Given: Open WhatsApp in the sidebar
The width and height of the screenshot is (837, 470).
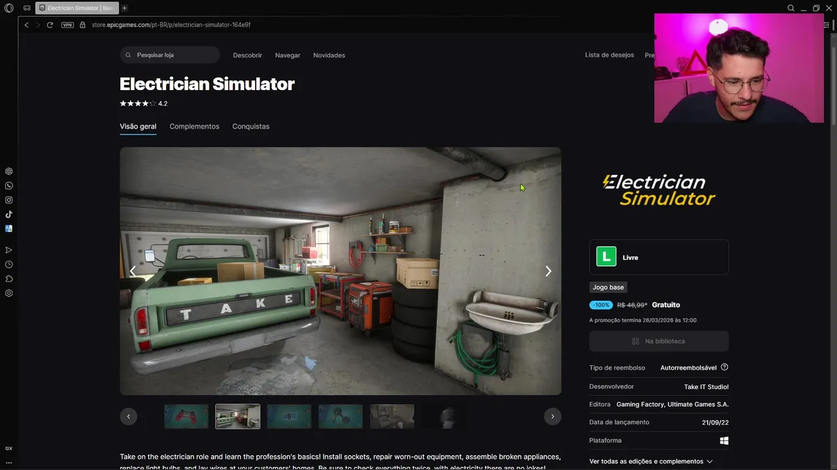Looking at the screenshot, I should (x=9, y=186).
